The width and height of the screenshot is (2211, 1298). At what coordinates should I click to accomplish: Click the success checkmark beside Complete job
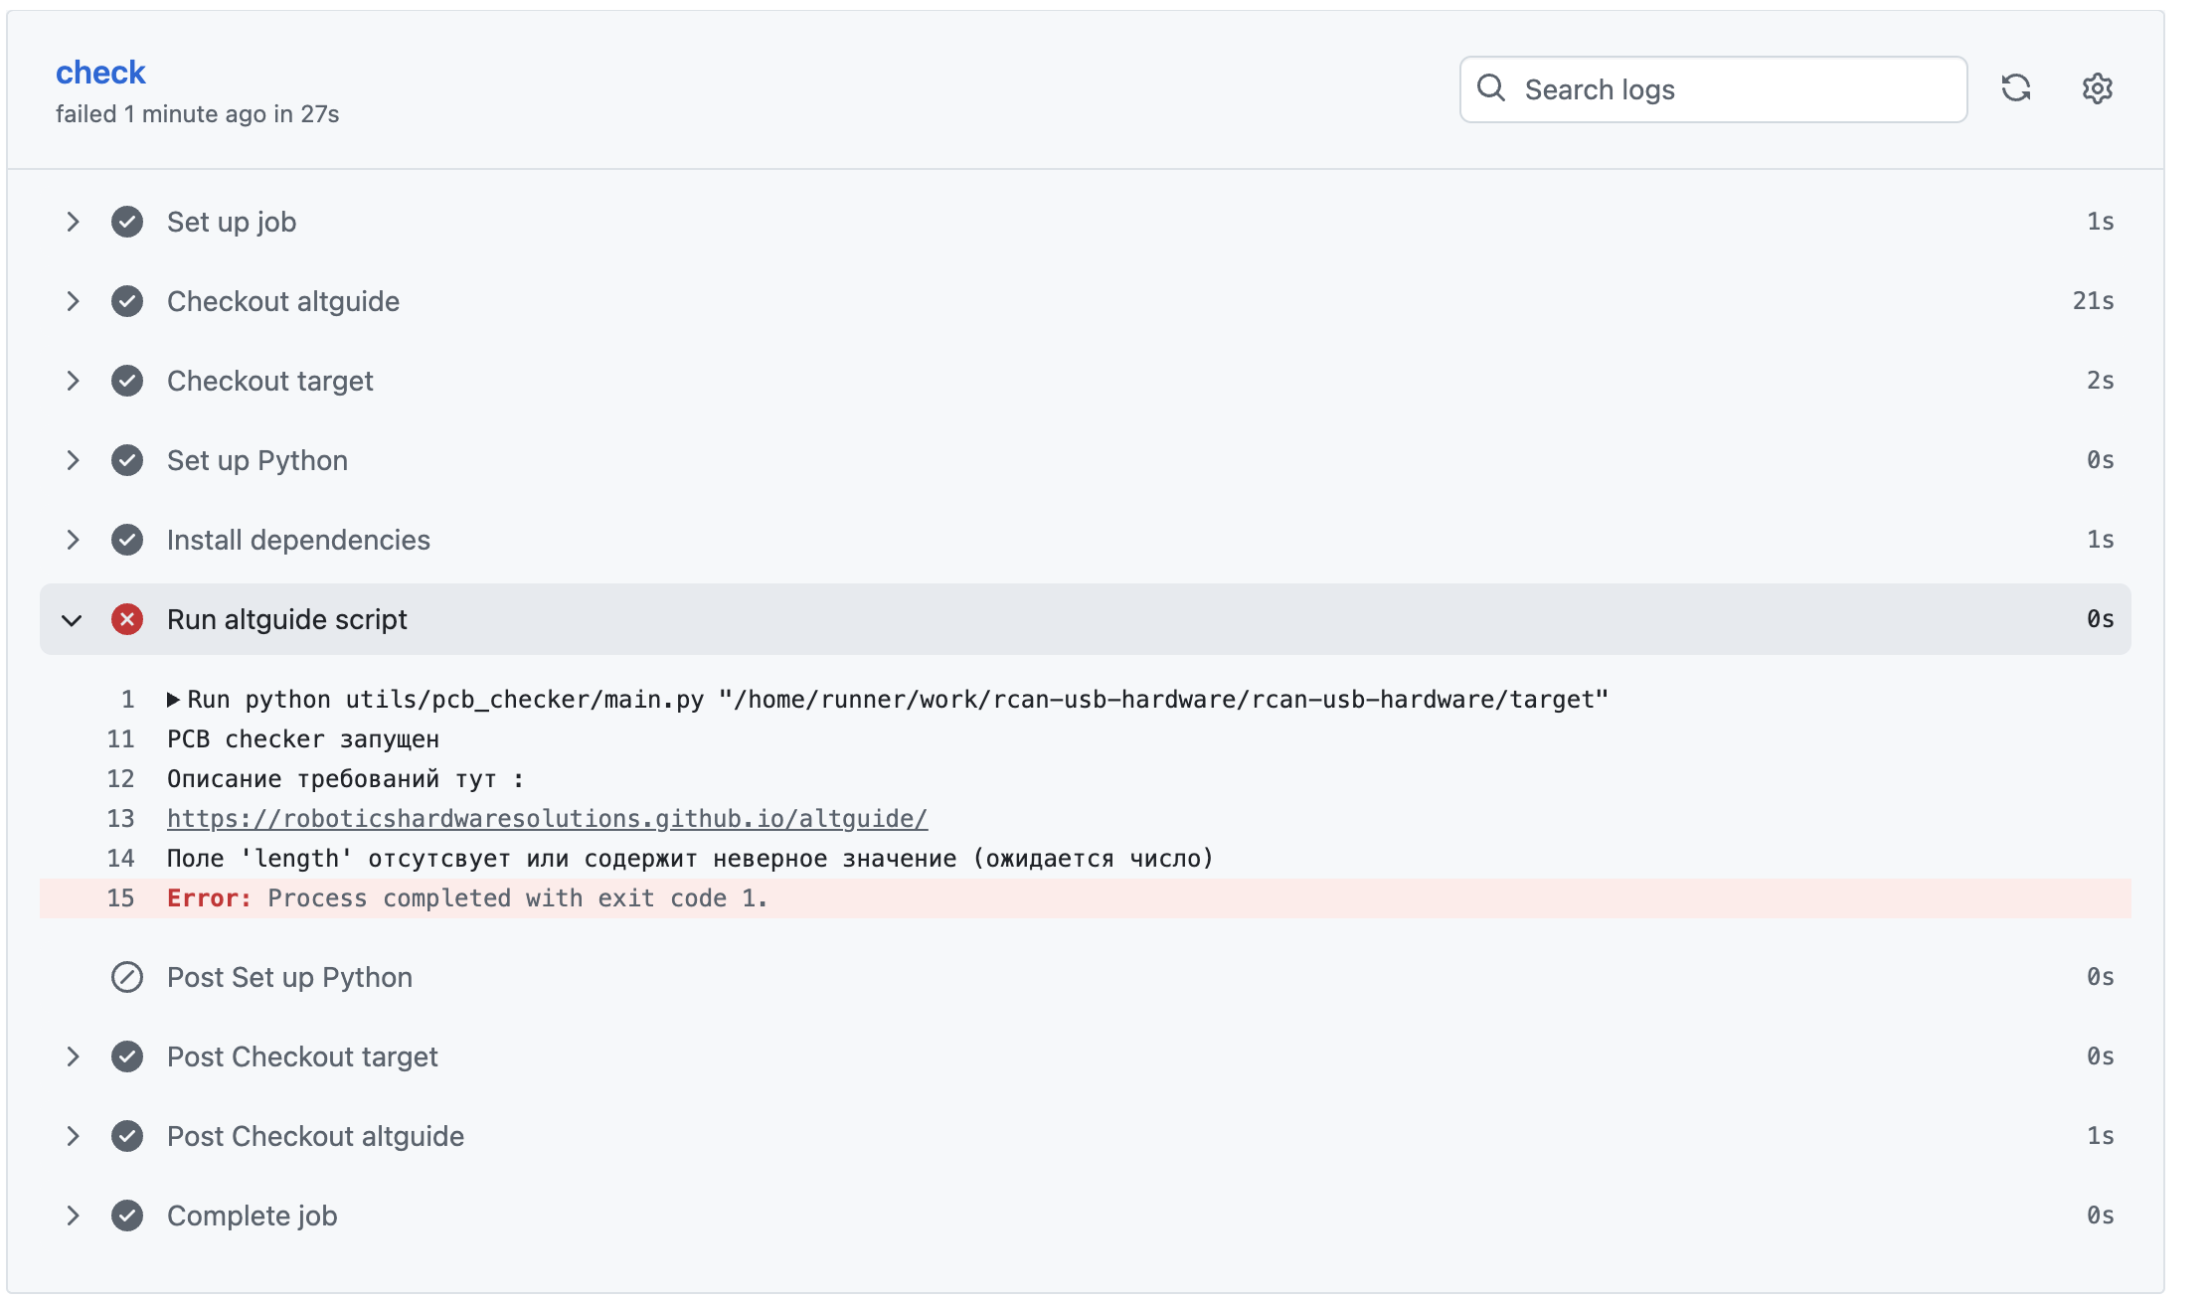(x=127, y=1216)
